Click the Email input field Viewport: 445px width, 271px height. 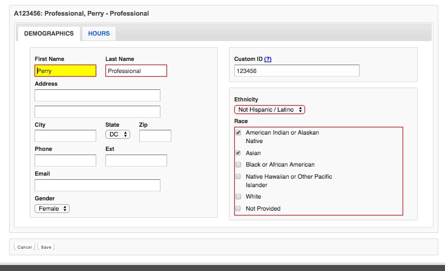[x=97, y=185]
